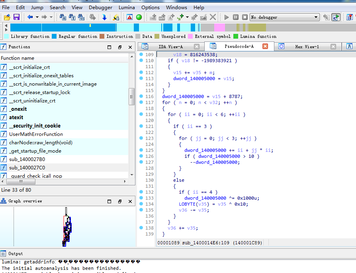The width and height of the screenshot is (356, 273).
Task: Open the Lumina menu
Action: click(x=127, y=8)
